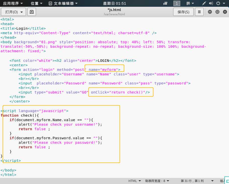Click the <meta http-equiv line

click(x=79, y=33)
